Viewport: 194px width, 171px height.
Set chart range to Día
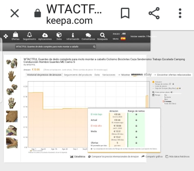(165, 95)
